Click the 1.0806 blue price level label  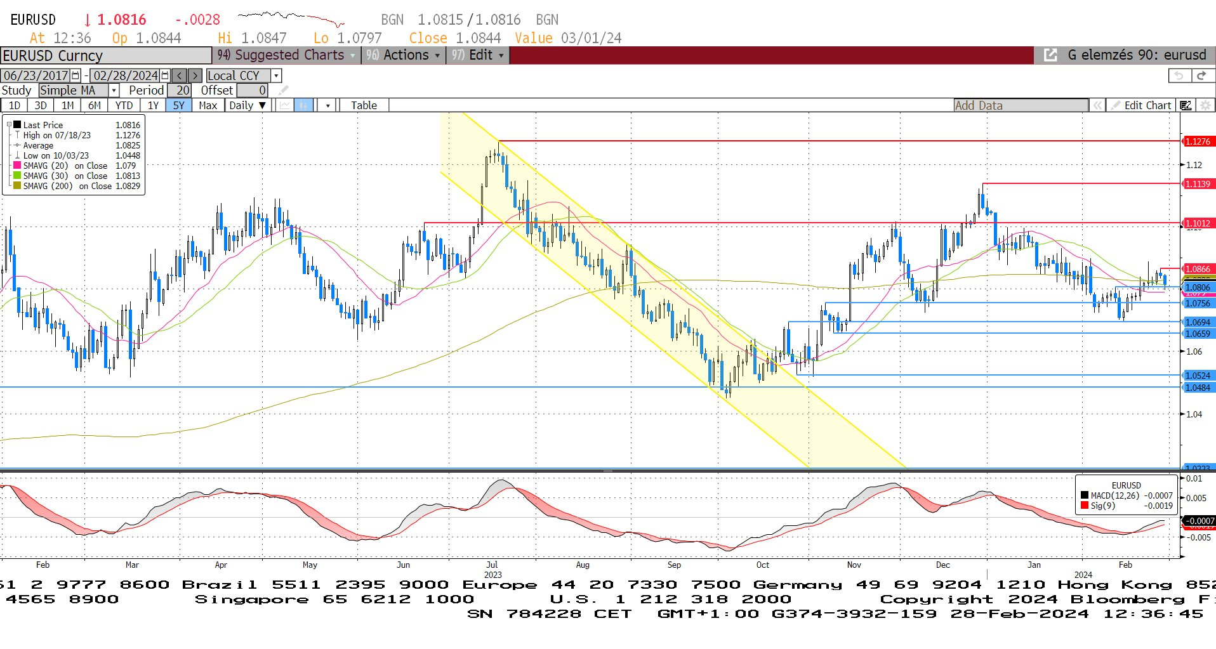click(1198, 287)
